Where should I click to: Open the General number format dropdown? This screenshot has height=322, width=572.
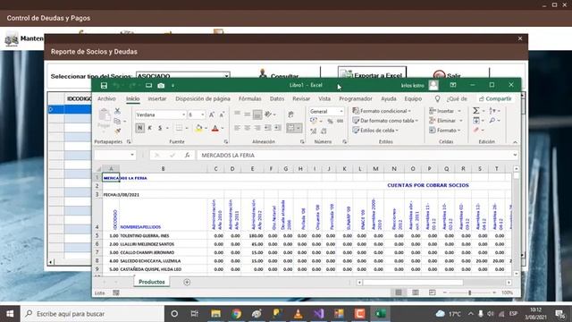coord(341,111)
